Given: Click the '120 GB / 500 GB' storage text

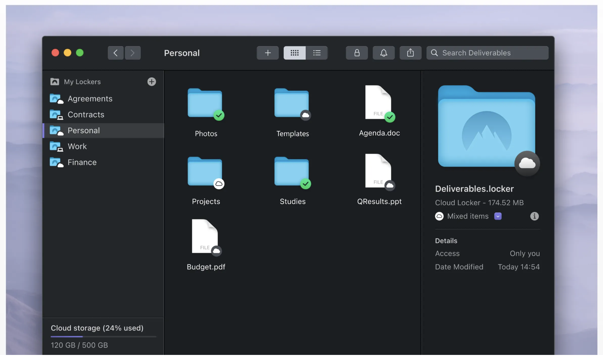Looking at the screenshot, I should pyautogui.click(x=79, y=345).
